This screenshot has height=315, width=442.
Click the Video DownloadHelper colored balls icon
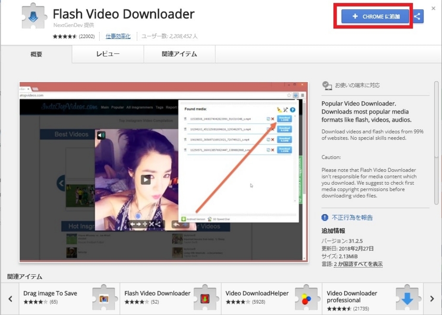pyautogui.click(x=306, y=298)
